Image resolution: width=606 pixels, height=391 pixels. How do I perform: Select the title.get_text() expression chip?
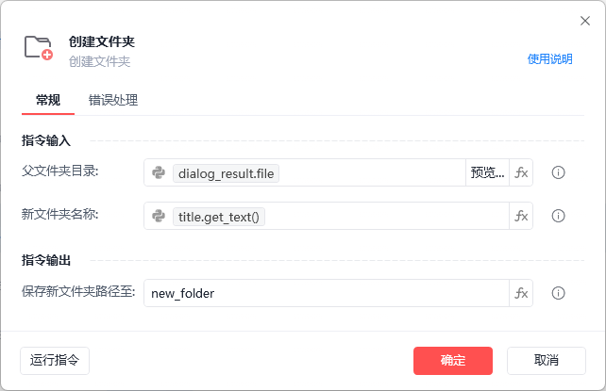(x=220, y=216)
